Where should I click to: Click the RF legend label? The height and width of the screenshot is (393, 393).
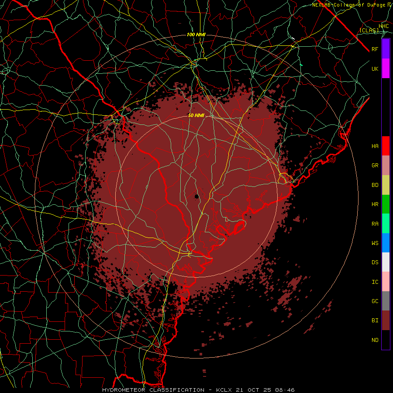375,49
